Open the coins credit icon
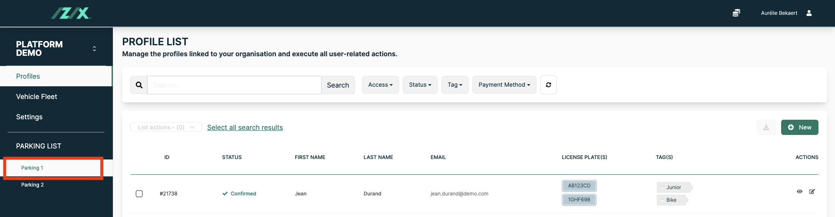 pos(737,13)
